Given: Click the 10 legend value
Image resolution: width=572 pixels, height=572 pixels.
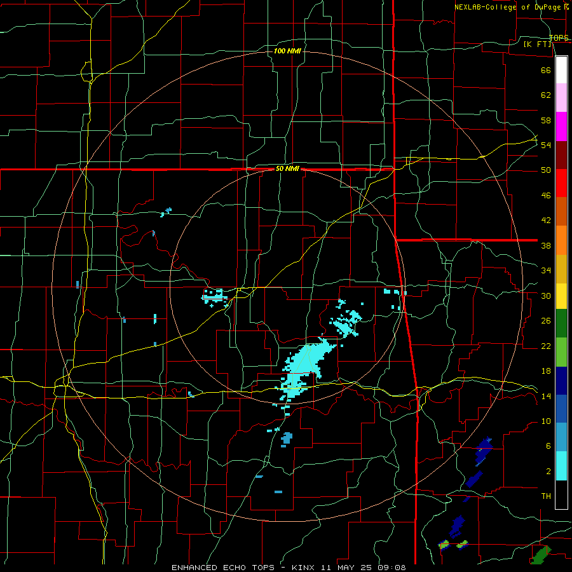Looking at the screenshot, I should (546, 421).
